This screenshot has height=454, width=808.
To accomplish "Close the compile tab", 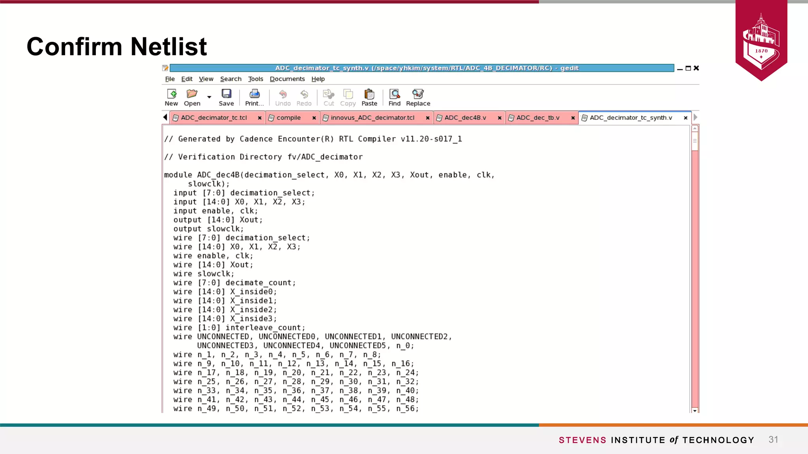I will coord(314,118).
